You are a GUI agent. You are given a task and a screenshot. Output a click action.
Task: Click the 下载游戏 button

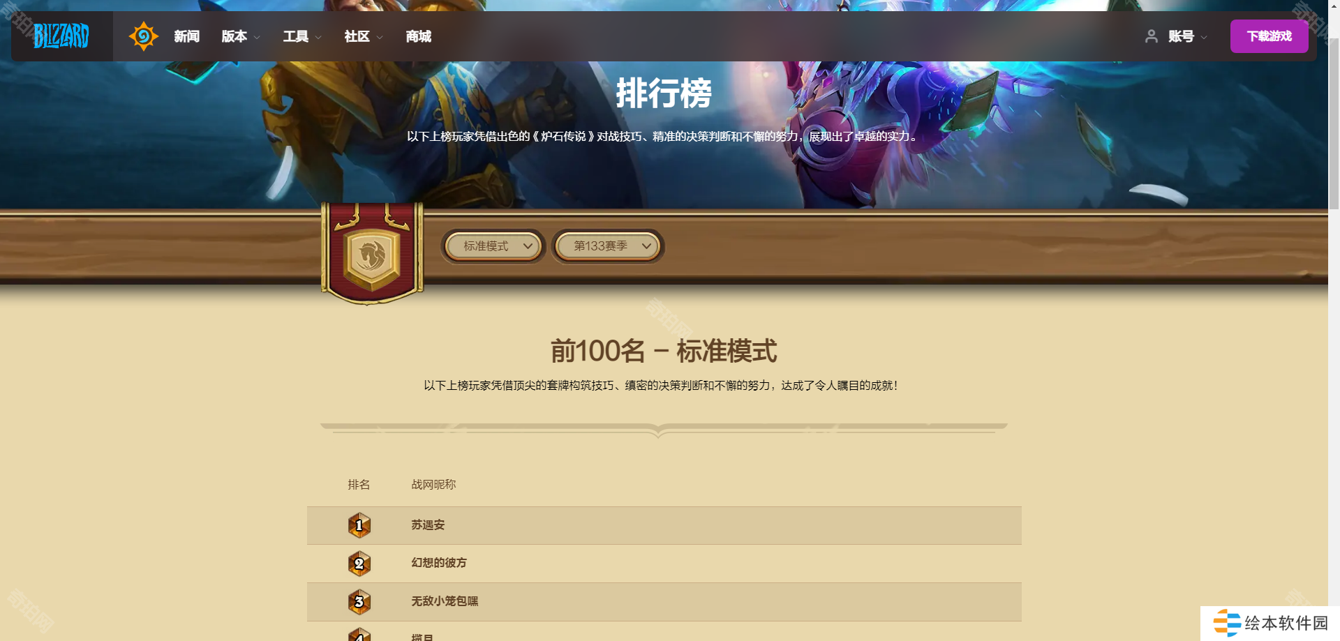coord(1269,36)
